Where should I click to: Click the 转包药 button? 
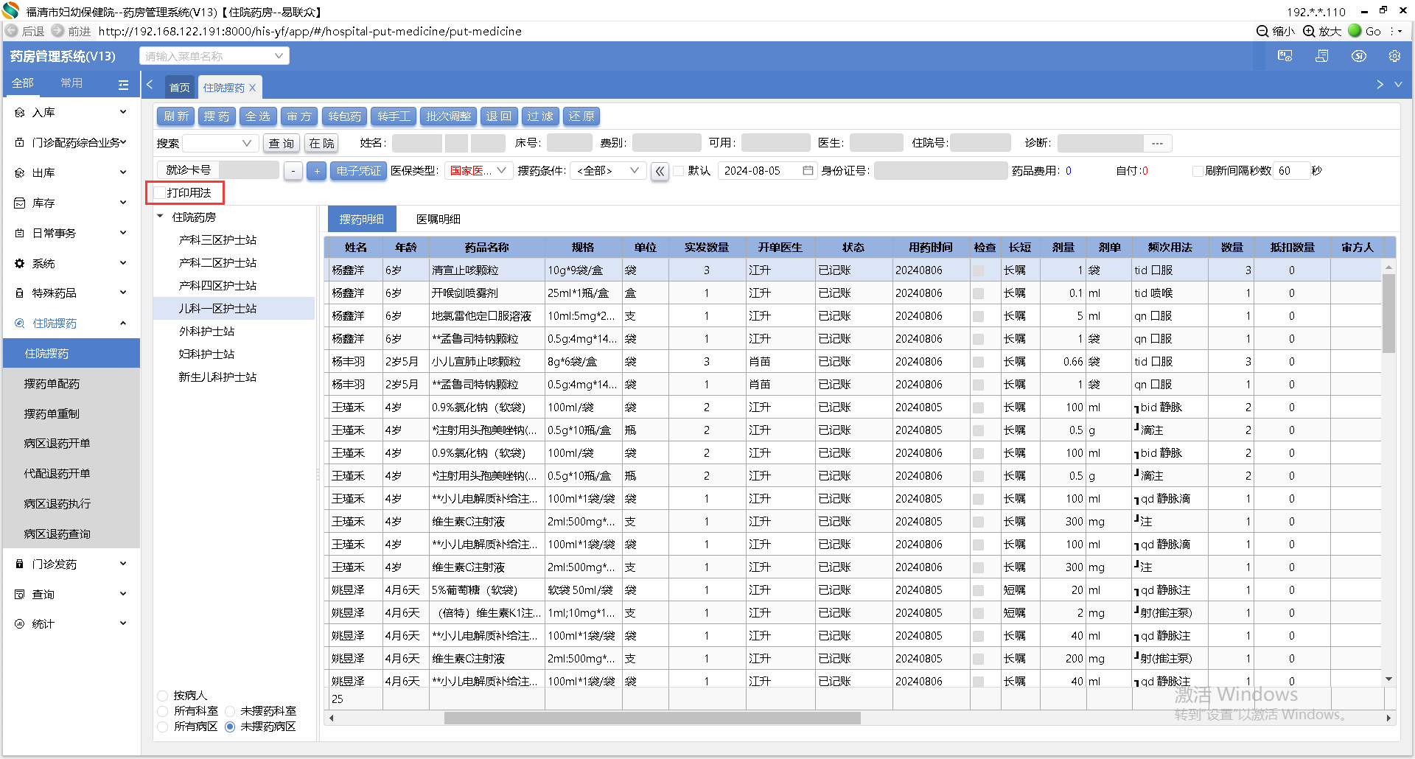click(345, 116)
